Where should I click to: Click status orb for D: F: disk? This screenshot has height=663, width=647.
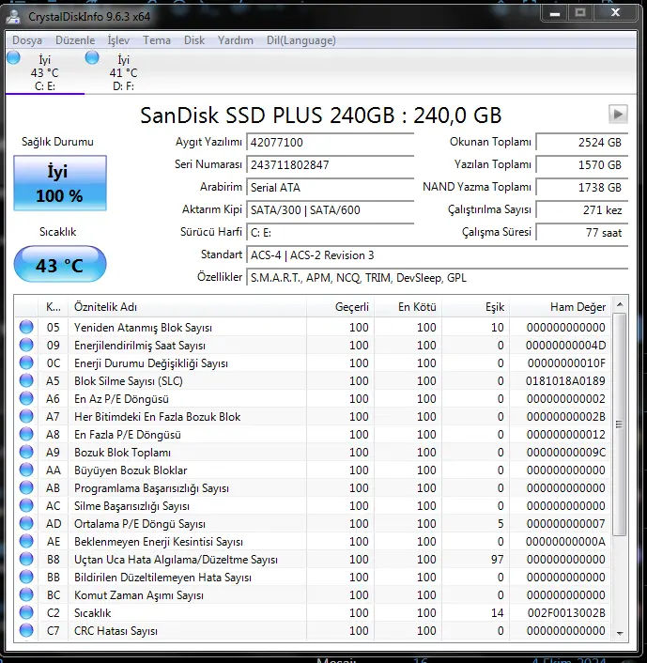(92, 57)
